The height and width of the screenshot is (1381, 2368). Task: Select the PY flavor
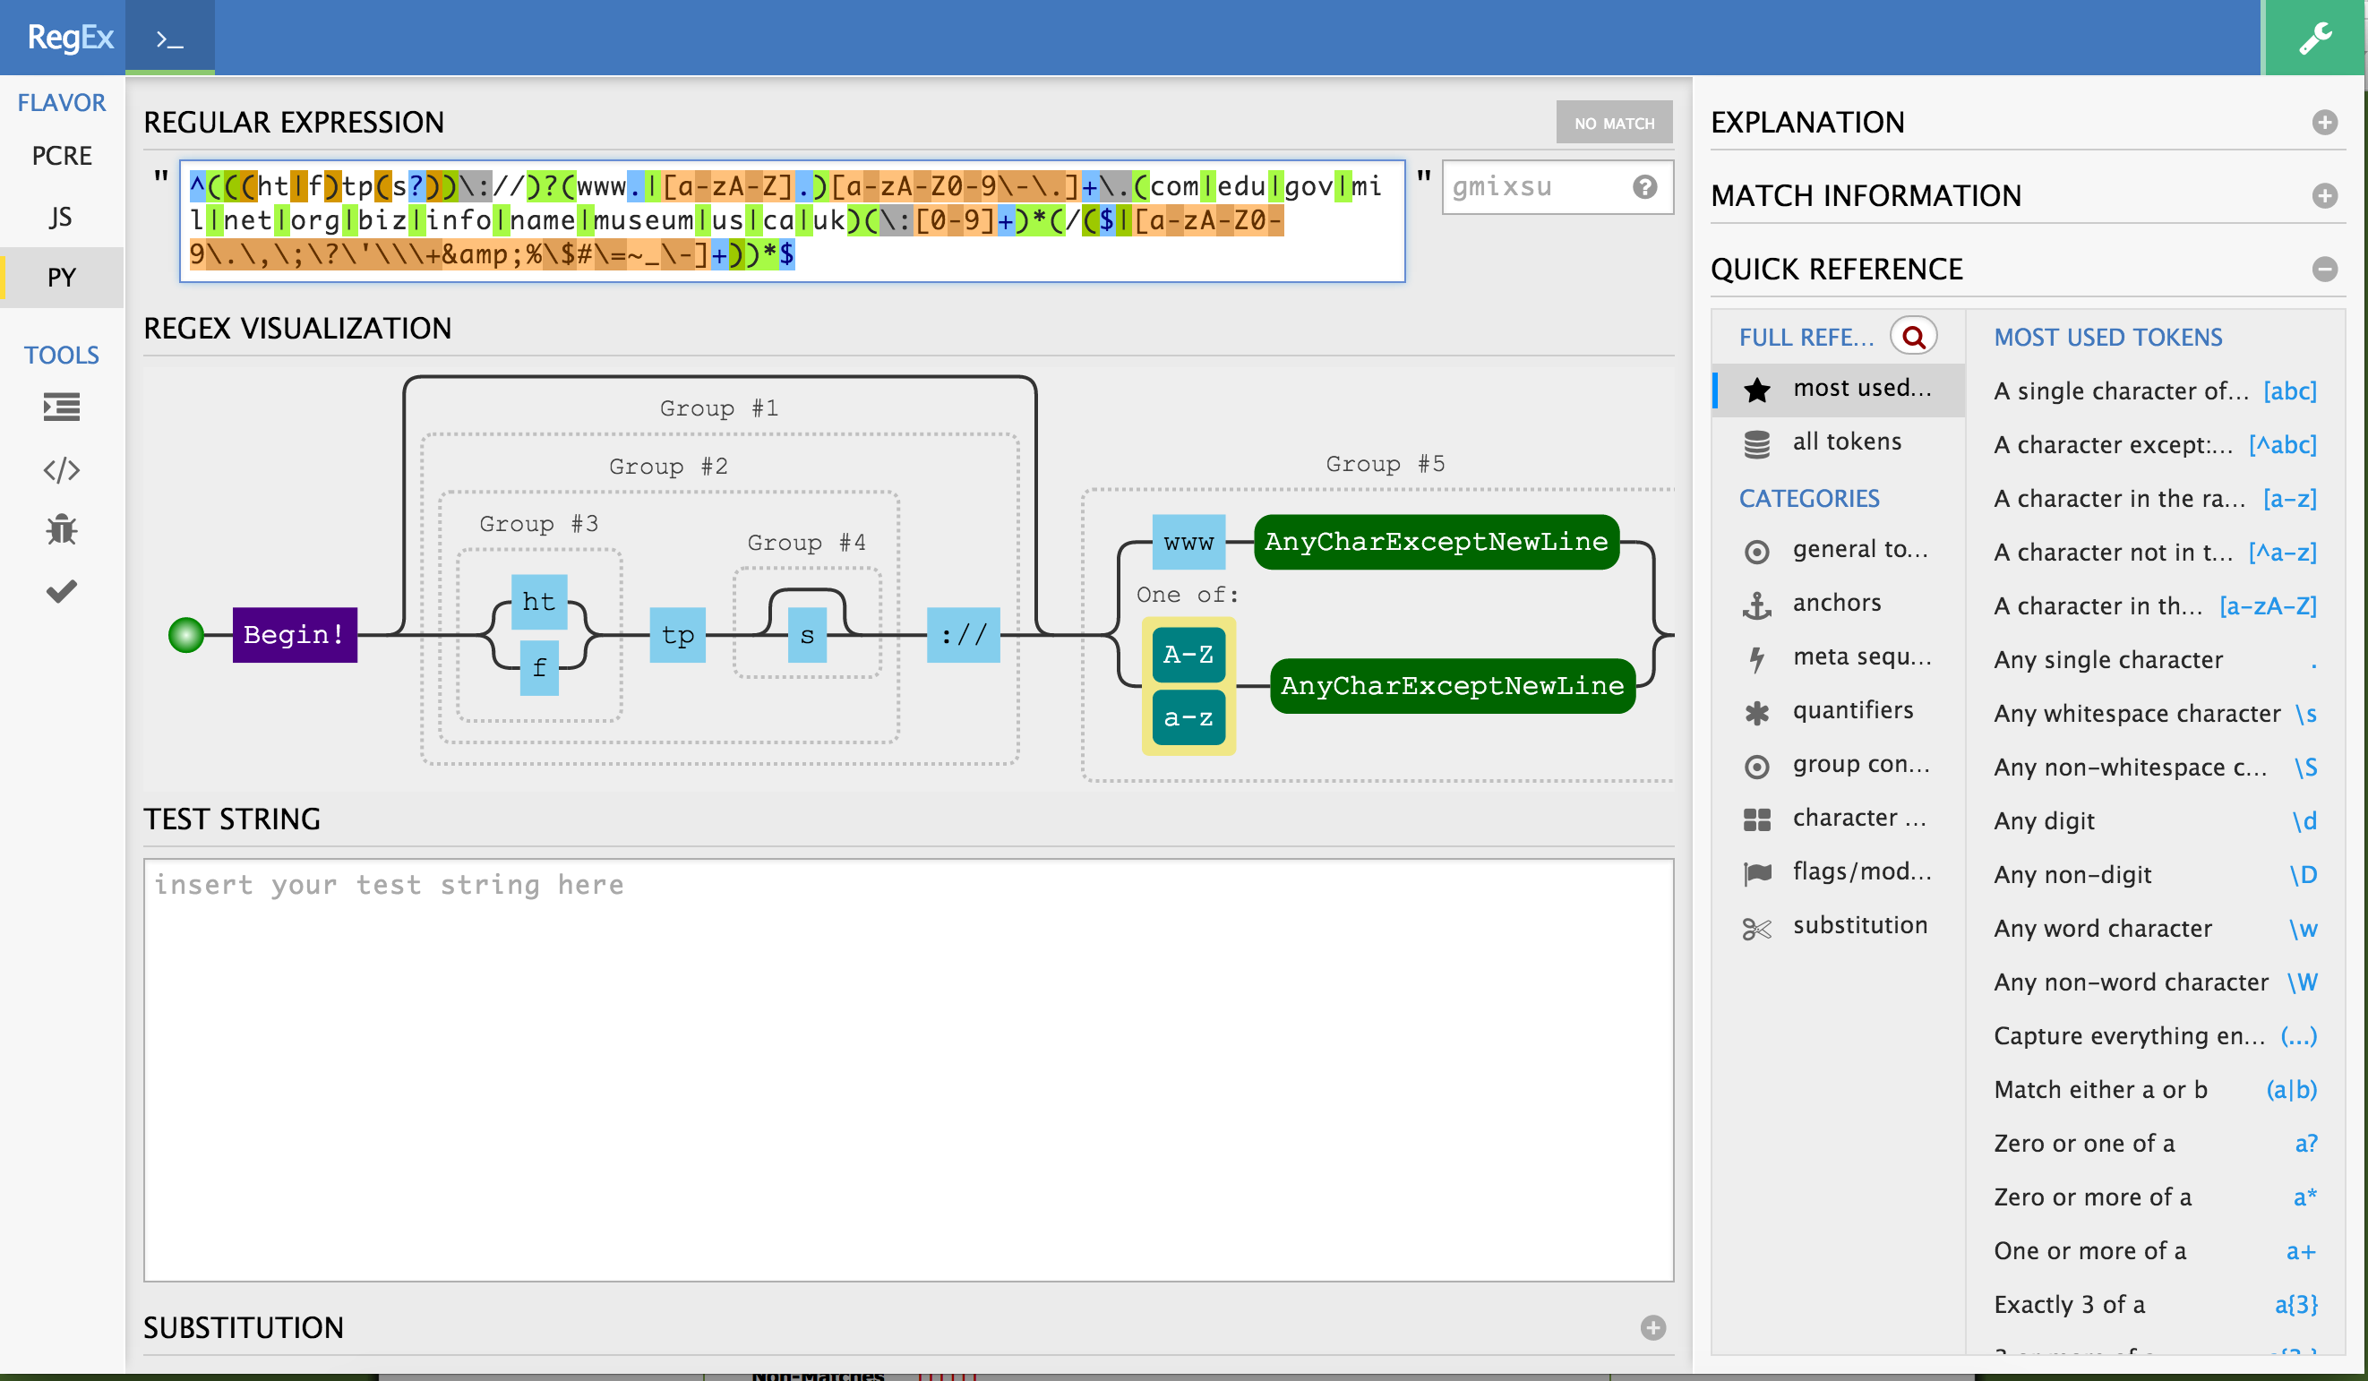[61, 277]
